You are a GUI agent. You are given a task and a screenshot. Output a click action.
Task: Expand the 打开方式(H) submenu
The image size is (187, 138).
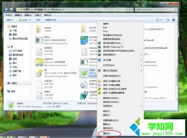pyautogui.click(x=141, y=65)
